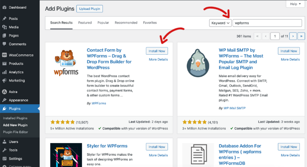Click the Dashboard gauge icon in sidebar
Image resolution: width=307 pixels, height=167 pixels.
(x=5, y=7)
